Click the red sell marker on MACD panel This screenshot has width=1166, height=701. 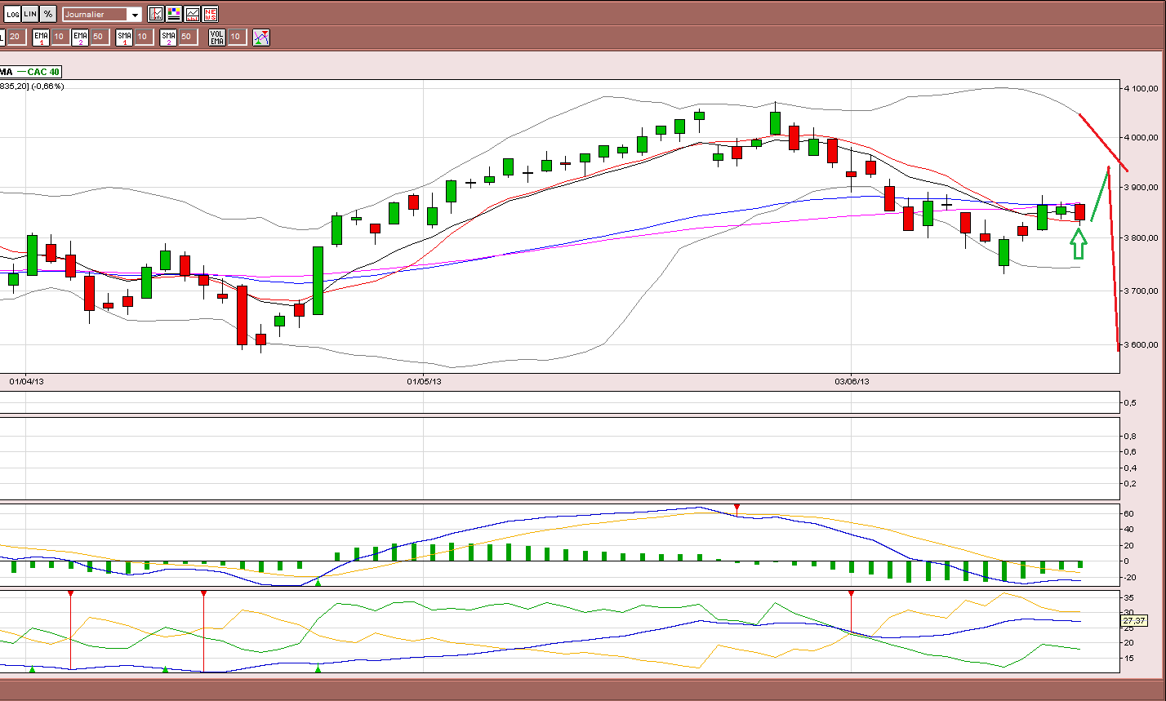[x=737, y=508]
